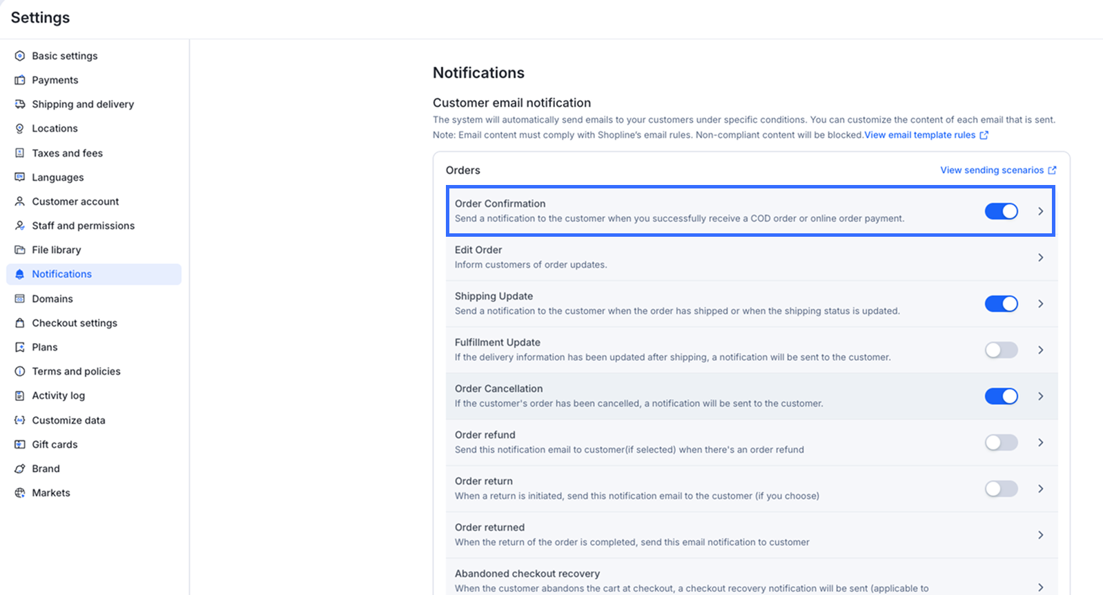Turn on the Order refund toggle
Viewport: 1103px width, 595px height.
(x=1001, y=442)
